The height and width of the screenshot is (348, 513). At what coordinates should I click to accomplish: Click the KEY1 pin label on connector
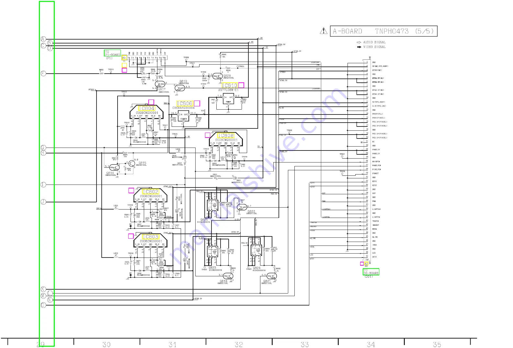coord(374,181)
